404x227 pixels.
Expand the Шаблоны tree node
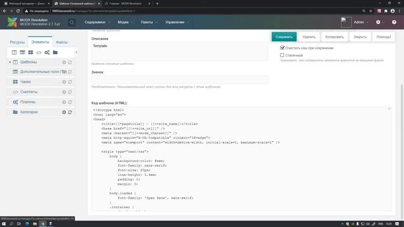click(10, 62)
